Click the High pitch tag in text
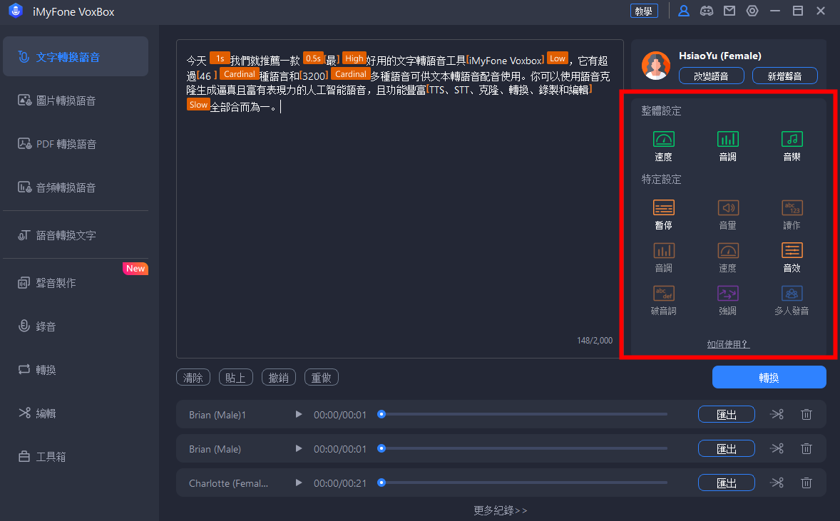This screenshot has width=840, height=521. [x=354, y=58]
